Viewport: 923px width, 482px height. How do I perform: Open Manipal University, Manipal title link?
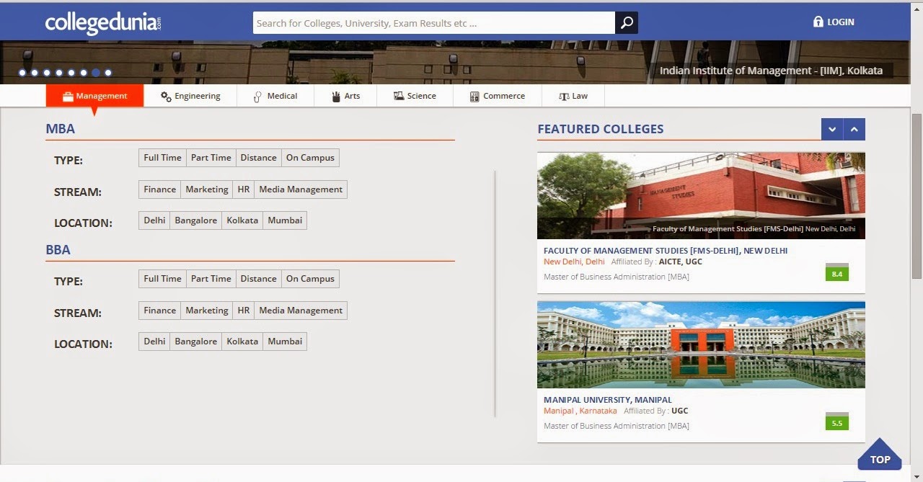[607, 400]
